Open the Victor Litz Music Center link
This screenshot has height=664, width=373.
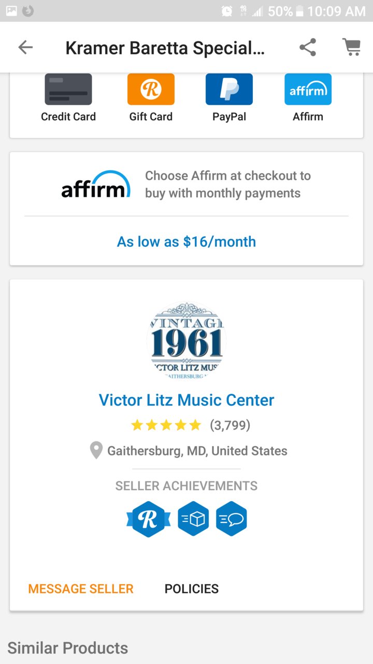pos(187,400)
